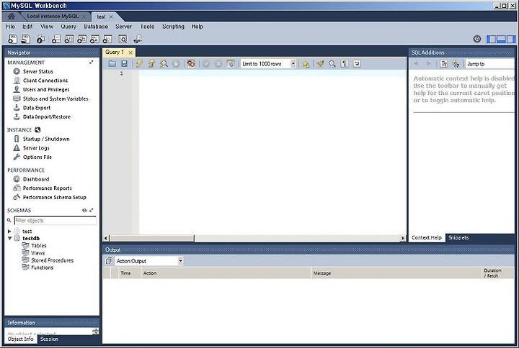Open the Limit to 1000 rows dropdown

[x=293, y=64]
